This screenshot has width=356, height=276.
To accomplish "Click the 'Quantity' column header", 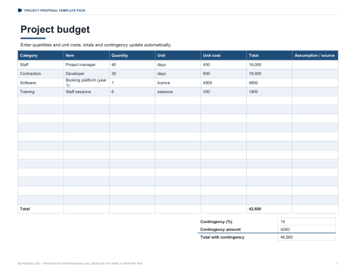I will [132, 55].
